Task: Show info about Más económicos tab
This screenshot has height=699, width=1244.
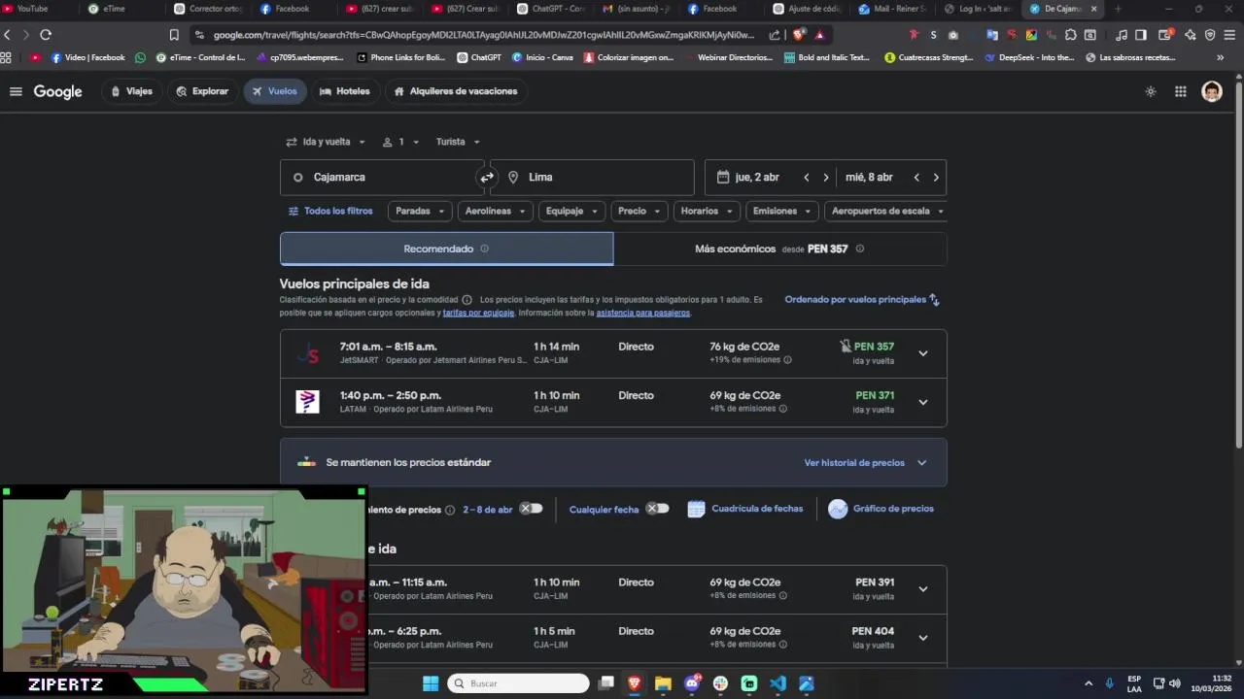Action: (859, 249)
